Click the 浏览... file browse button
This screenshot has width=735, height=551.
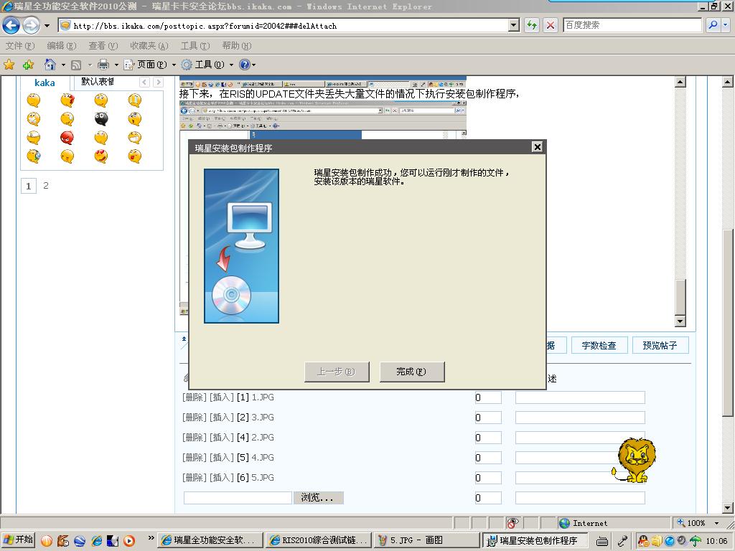point(318,498)
